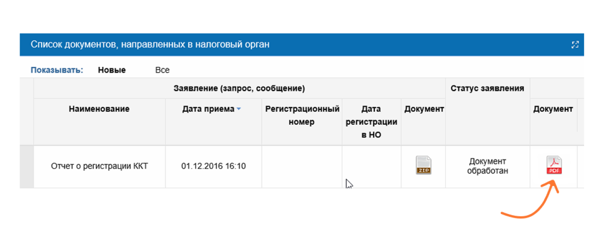Click the panel title Список документов
The image size is (604, 242).
click(x=150, y=45)
